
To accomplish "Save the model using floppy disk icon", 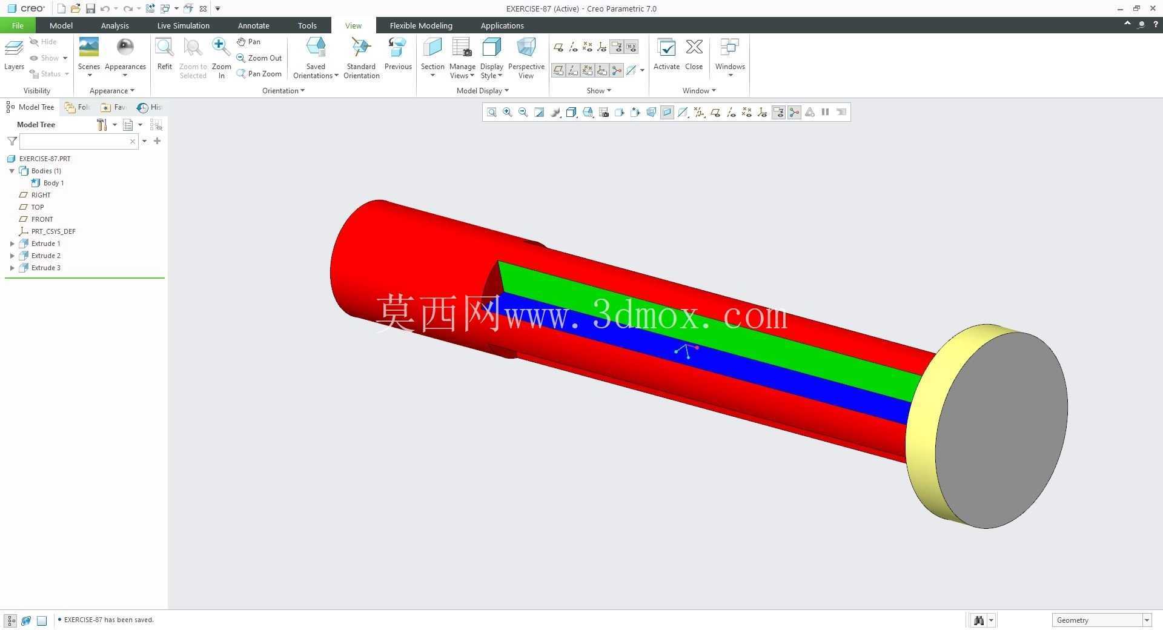I will tap(90, 8).
